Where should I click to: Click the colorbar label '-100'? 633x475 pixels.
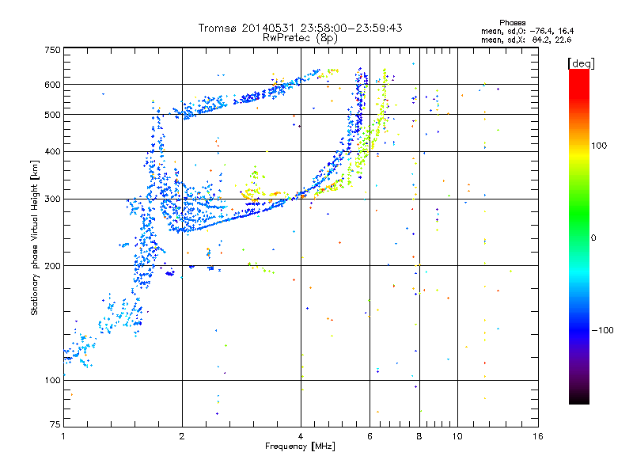(602, 330)
